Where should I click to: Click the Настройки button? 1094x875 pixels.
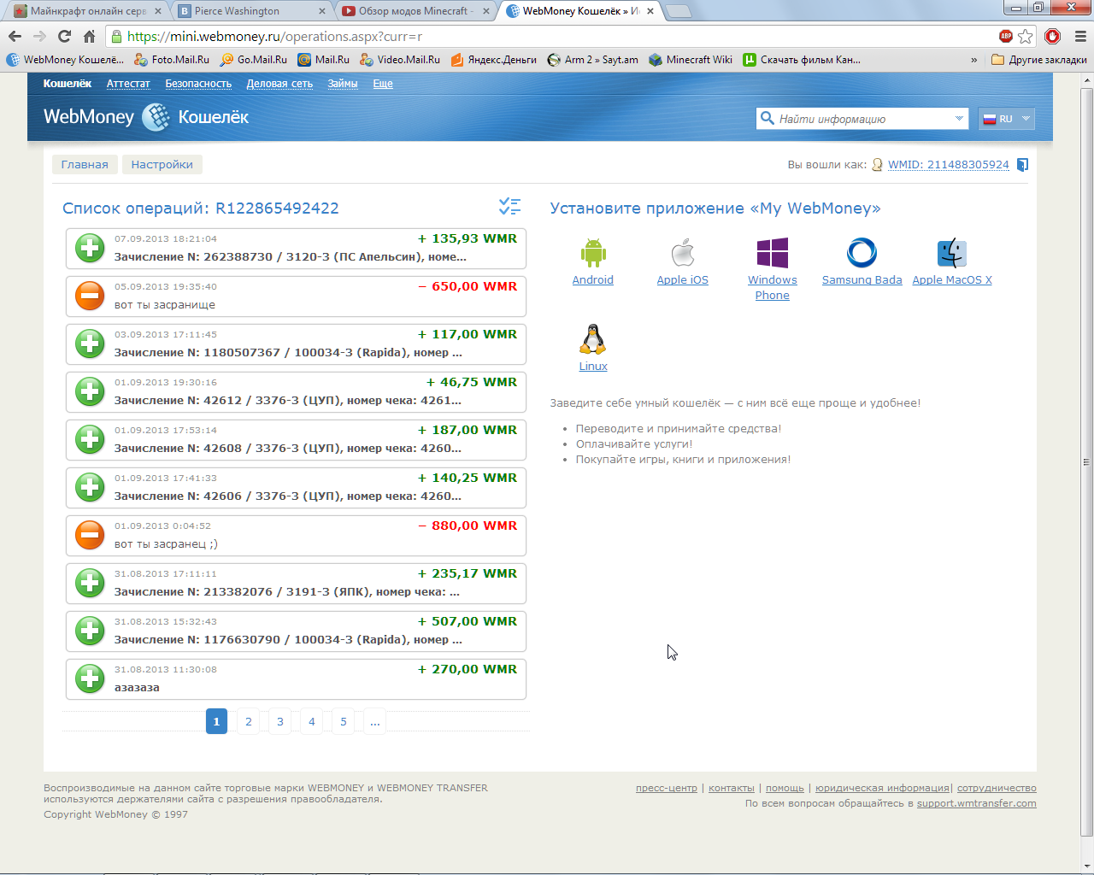pyautogui.click(x=162, y=165)
